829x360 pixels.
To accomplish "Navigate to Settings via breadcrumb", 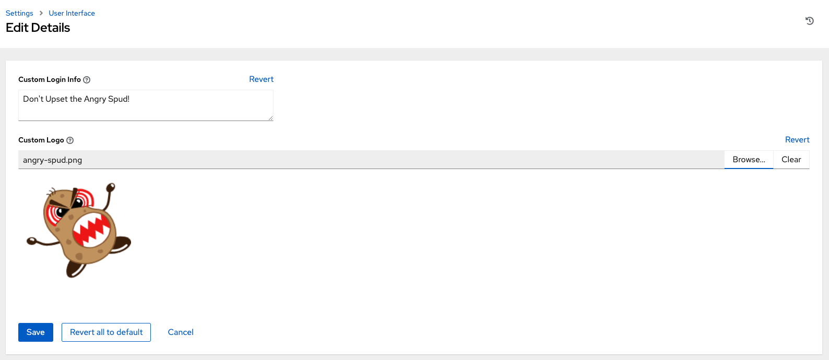I will point(19,13).
